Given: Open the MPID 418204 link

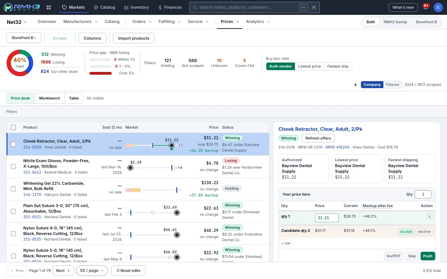Looking at the screenshot, I should coord(337,147).
